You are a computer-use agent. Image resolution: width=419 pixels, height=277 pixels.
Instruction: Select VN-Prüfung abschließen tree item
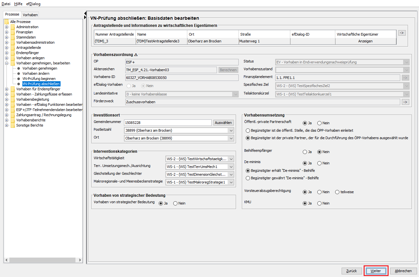41,84
